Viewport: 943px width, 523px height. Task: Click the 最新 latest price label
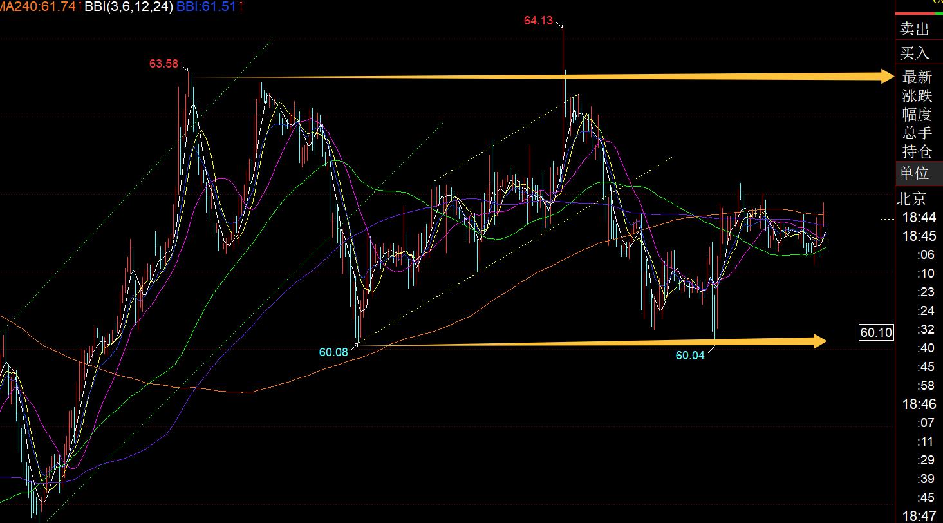[917, 77]
